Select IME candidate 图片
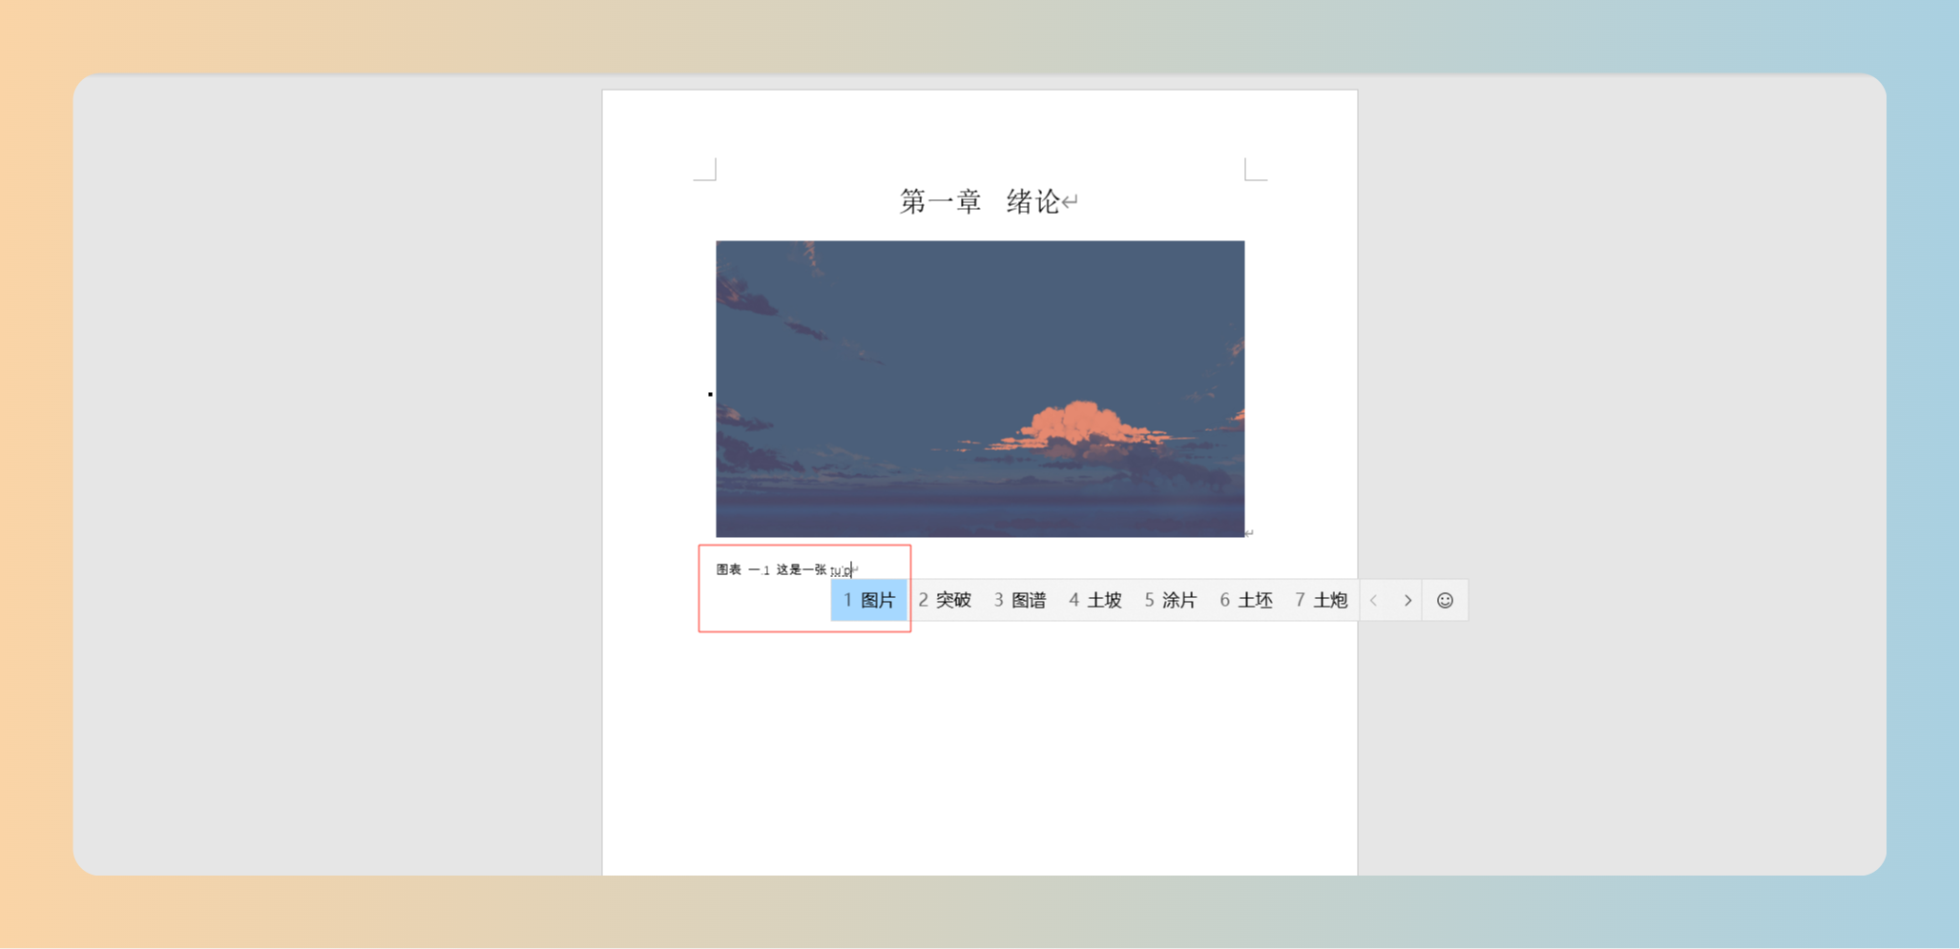Screen dimensions: 1960x949 tap(868, 600)
